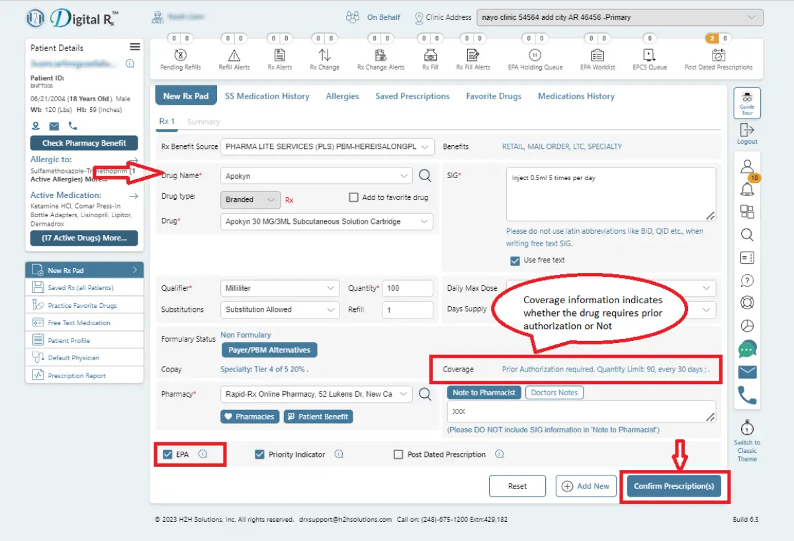Click the Reset button
This screenshot has height=541, width=794.
coord(517,486)
